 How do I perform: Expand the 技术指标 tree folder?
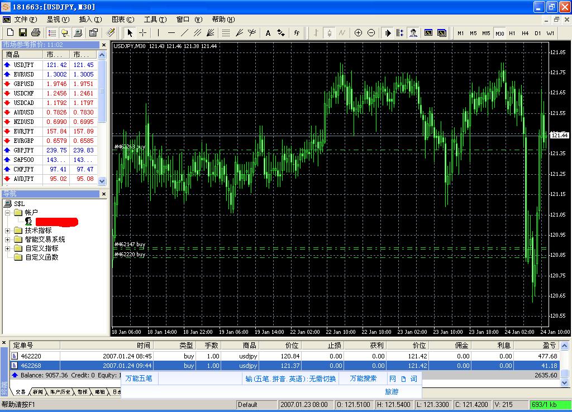(8, 231)
